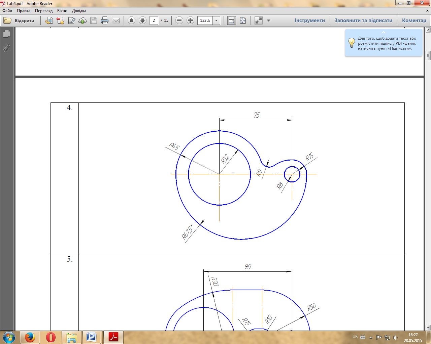
Task: Open the Коментар pane
Action: 414,20
